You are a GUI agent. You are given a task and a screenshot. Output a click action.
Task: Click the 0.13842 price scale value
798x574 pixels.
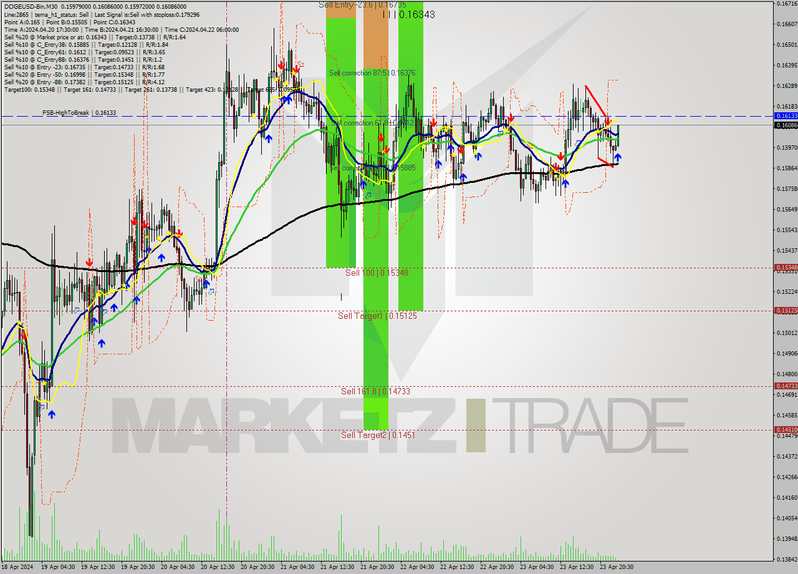click(x=786, y=560)
